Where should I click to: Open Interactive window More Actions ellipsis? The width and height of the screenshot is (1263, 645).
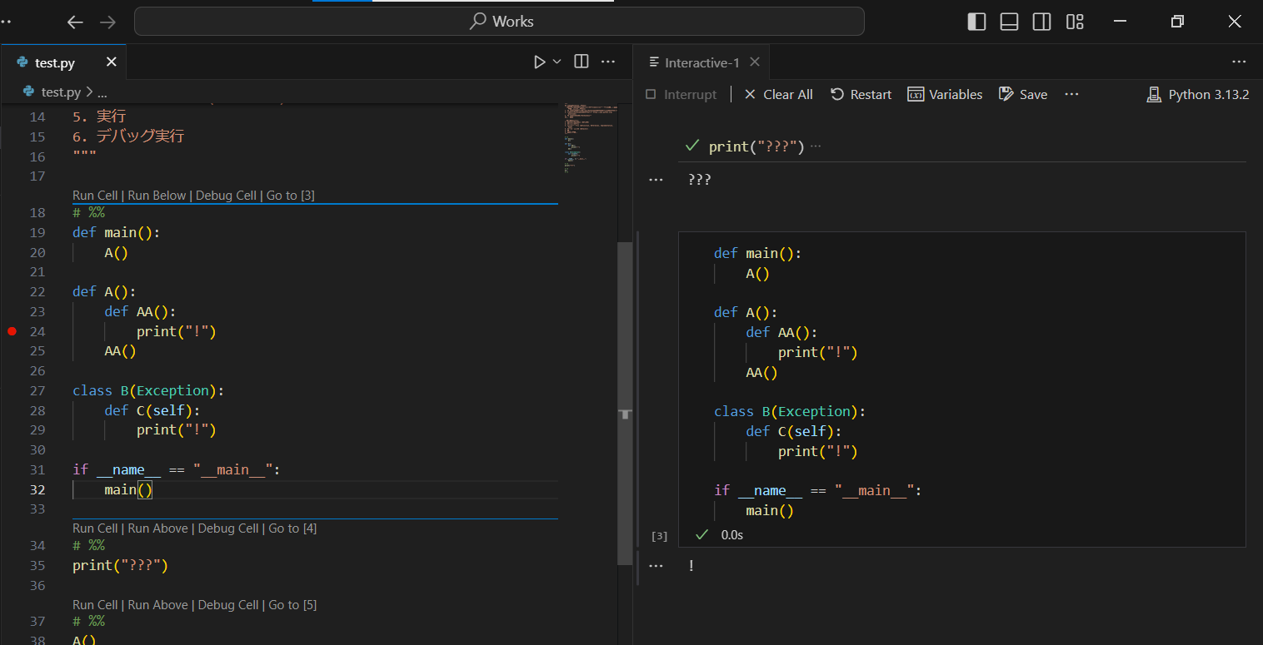pos(1239,62)
